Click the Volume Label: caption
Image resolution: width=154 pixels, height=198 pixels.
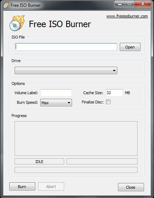(x=26, y=93)
